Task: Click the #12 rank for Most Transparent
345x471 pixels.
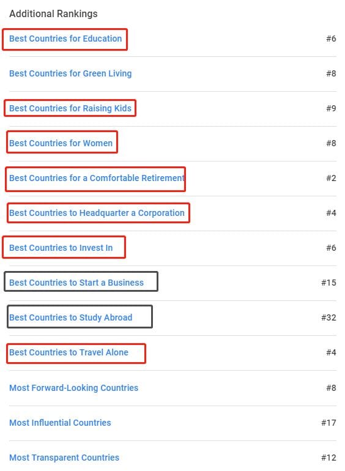Action: coord(328,458)
